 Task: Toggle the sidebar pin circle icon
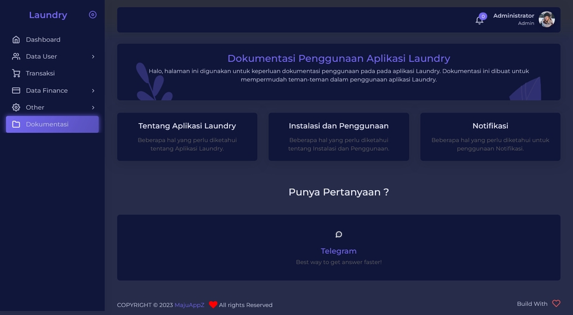[x=93, y=14]
